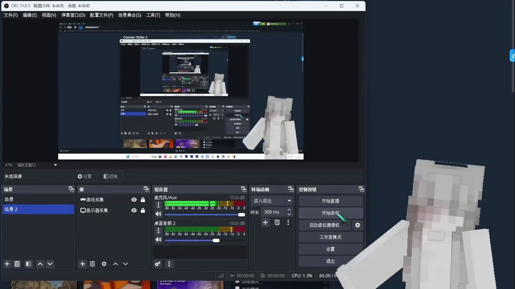Click the 退出 button
The width and height of the screenshot is (515, 289).
330,261
